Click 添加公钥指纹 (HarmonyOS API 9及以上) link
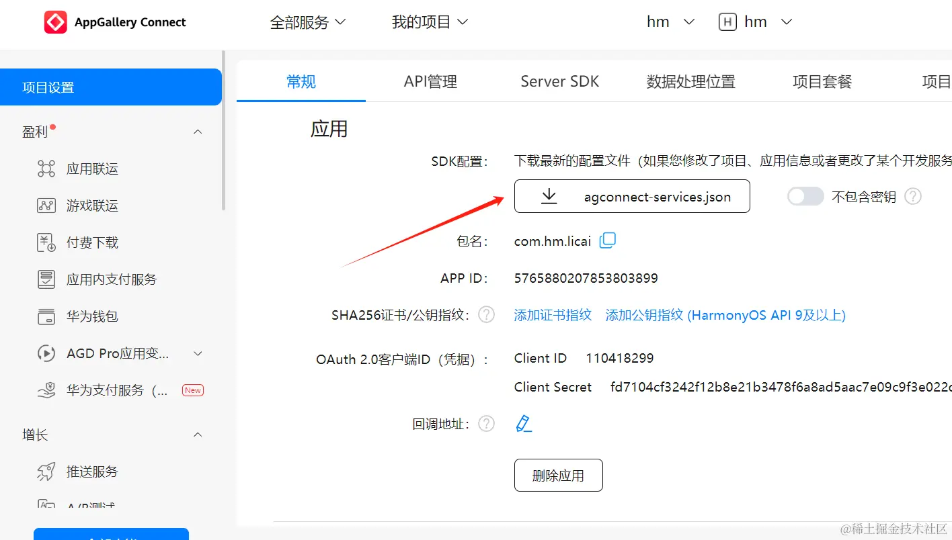Screen dimensions: 952x540 pyautogui.click(x=725, y=315)
